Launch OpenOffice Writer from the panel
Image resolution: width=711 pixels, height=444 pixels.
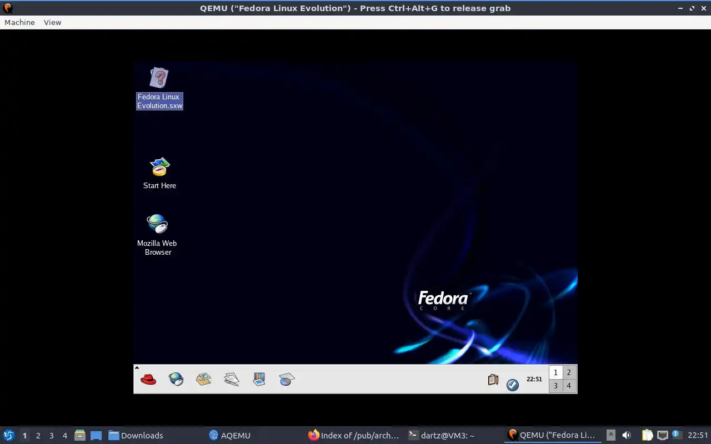click(x=232, y=380)
